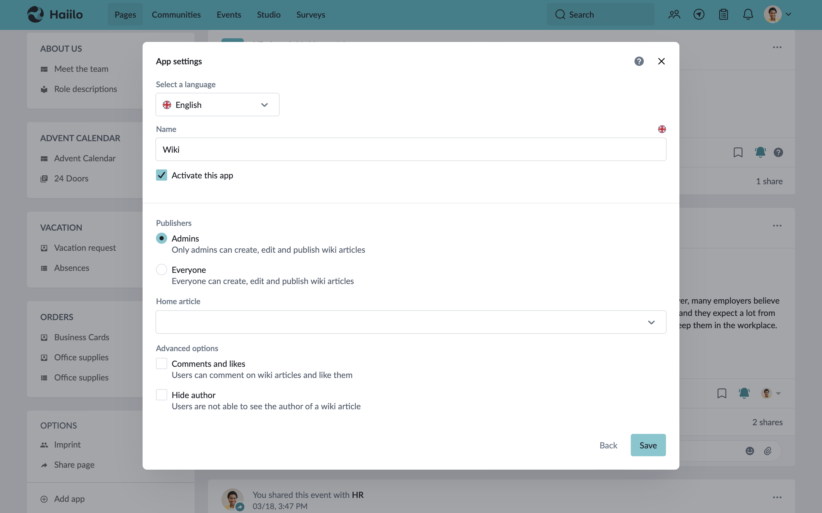The height and width of the screenshot is (513, 822).
Task: Open the Home article dropdown
Action: coord(411,322)
